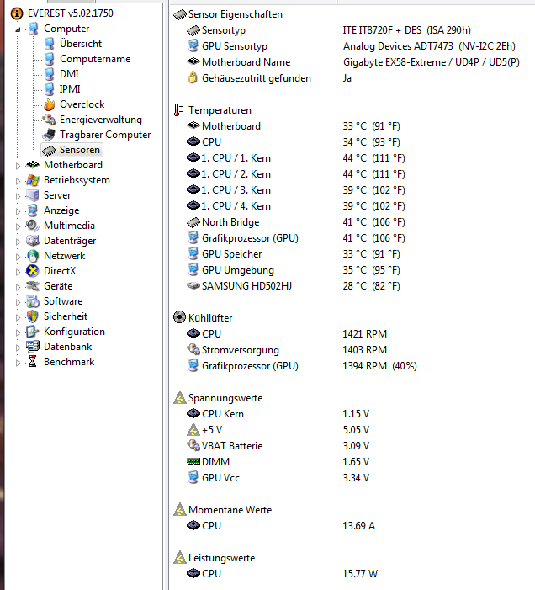Click the Temperaturen thermometer icon
The height and width of the screenshot is (590, 535).
click(179, 110)
